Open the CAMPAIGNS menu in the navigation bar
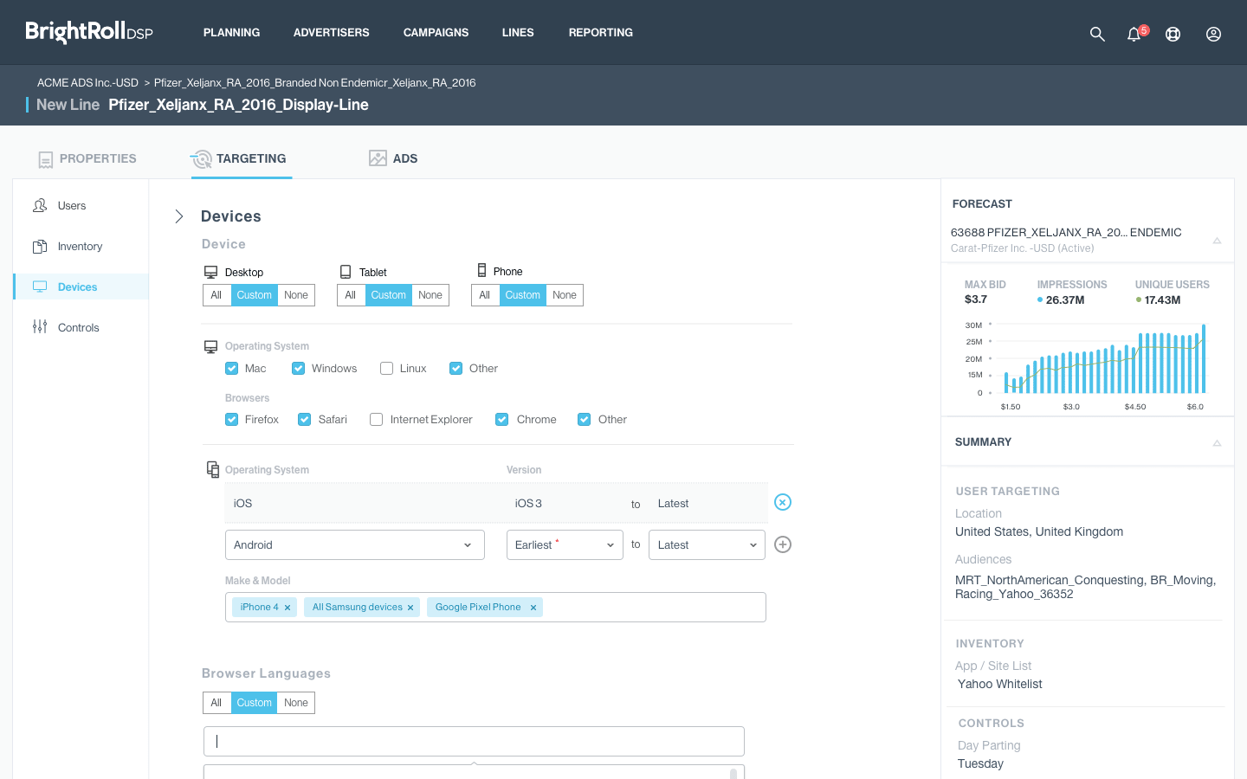The width and height of the screenshot is (1247, 779). (x=436, y=33)
